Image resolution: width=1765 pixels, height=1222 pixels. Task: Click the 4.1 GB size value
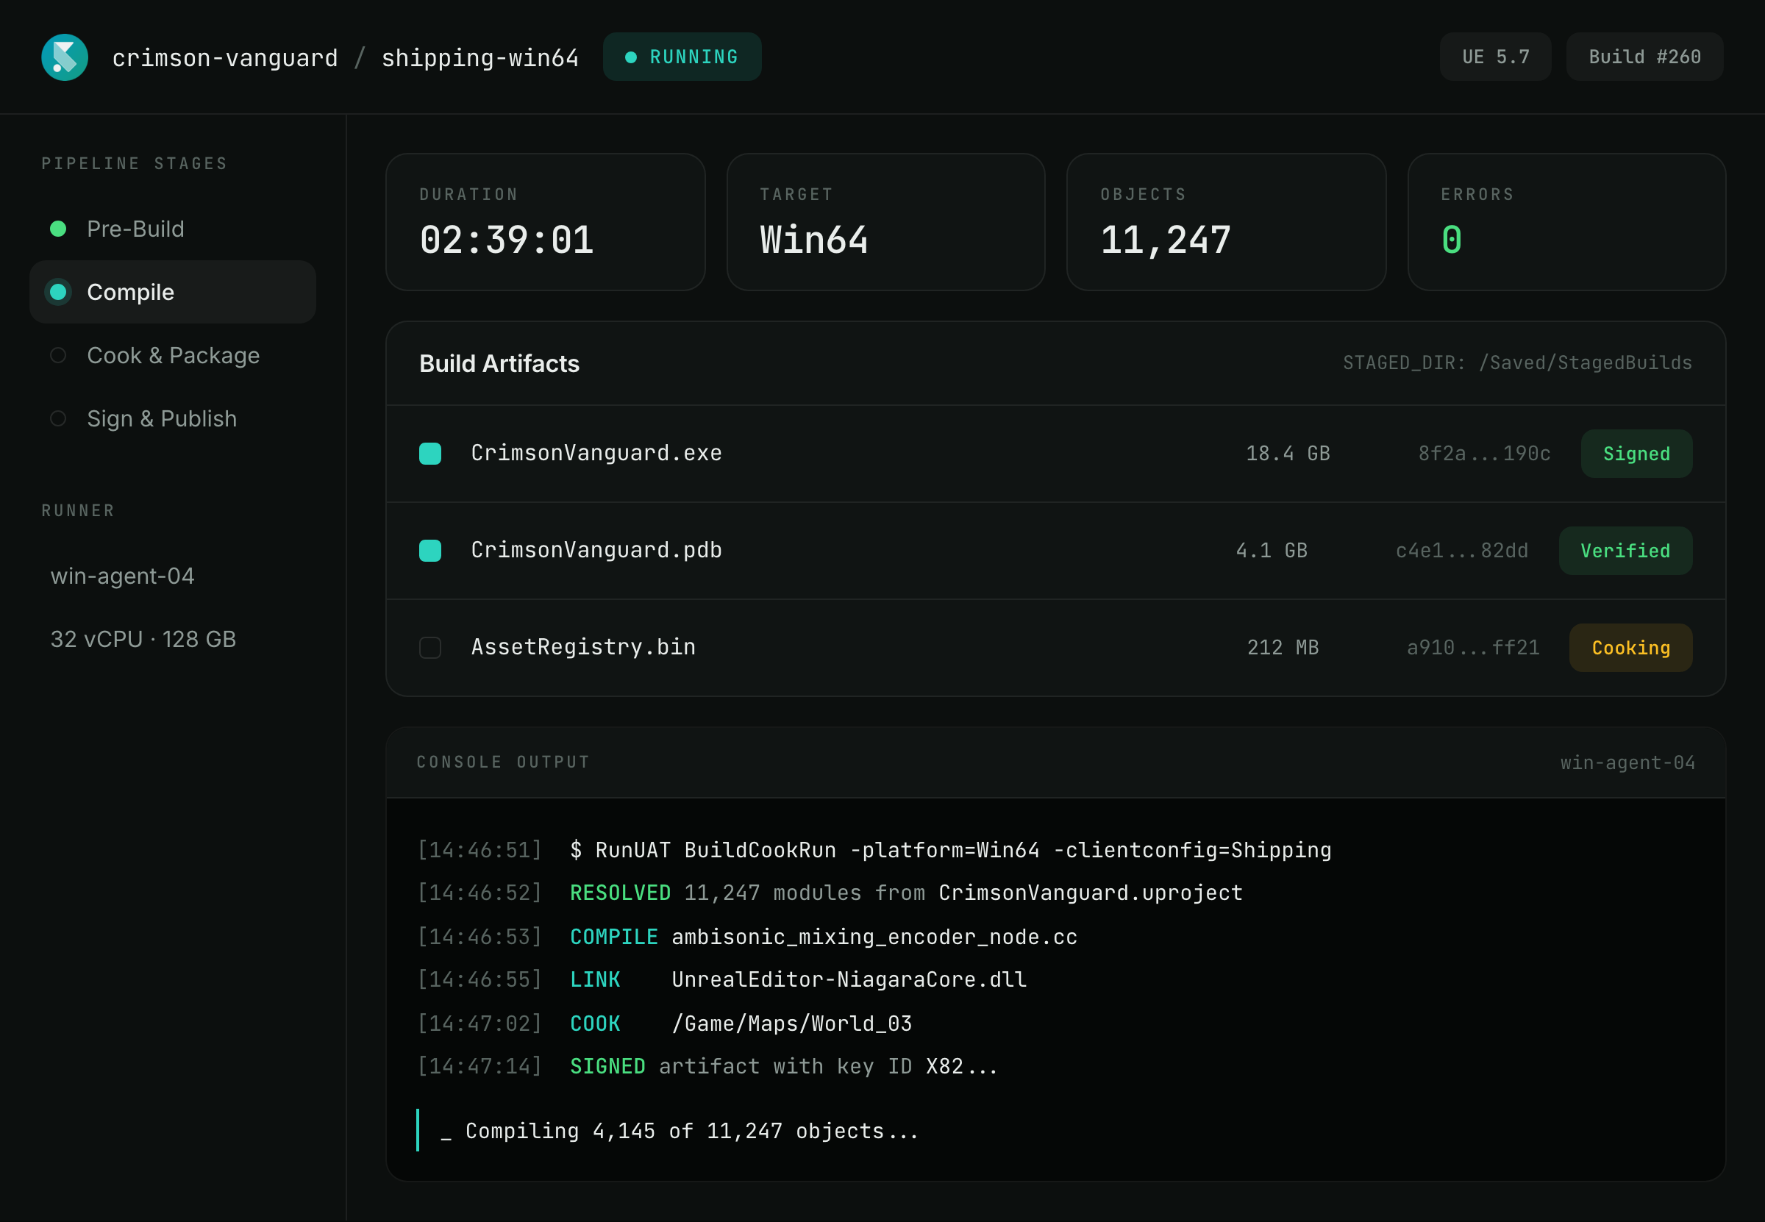(1272, 551)
